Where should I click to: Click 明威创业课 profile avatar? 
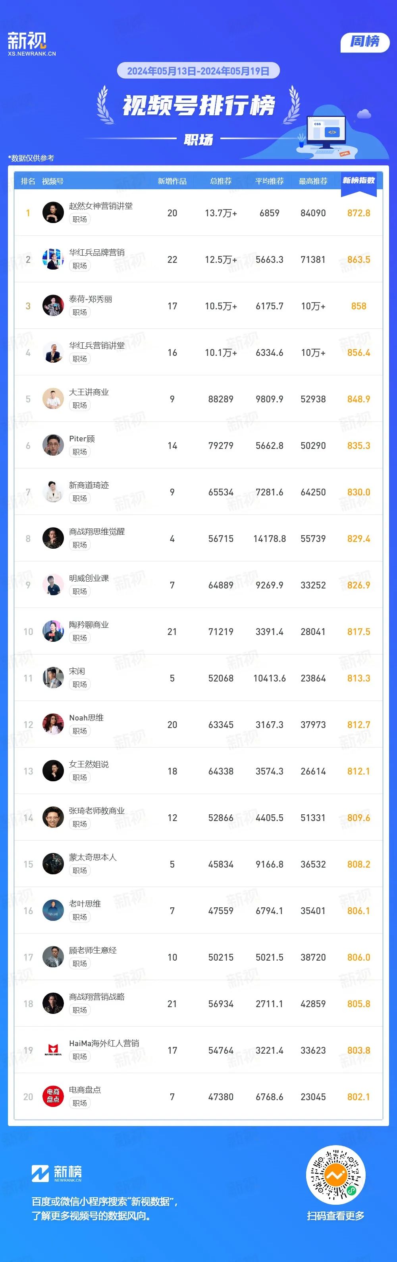pyautogui.click(x=53, y=584)
